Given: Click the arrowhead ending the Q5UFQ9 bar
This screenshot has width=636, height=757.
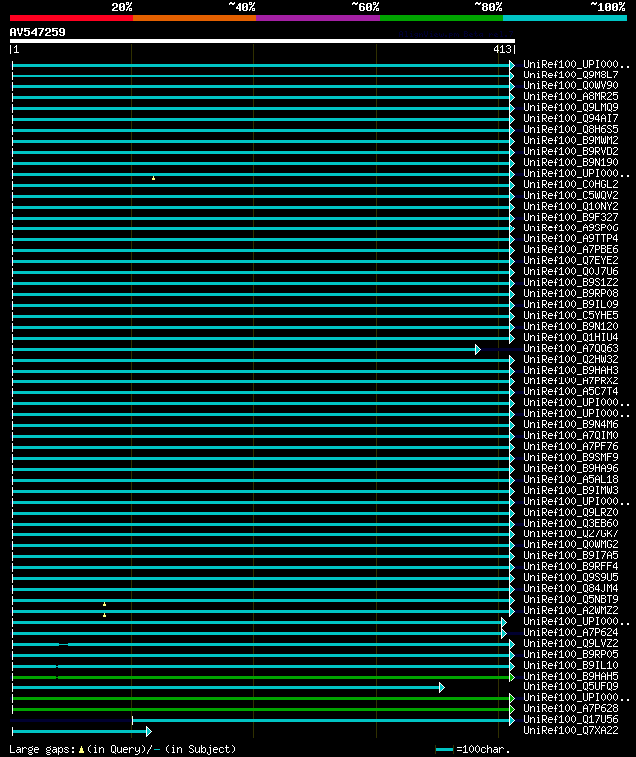Looking at the screenshot, I should click(442, 688).
